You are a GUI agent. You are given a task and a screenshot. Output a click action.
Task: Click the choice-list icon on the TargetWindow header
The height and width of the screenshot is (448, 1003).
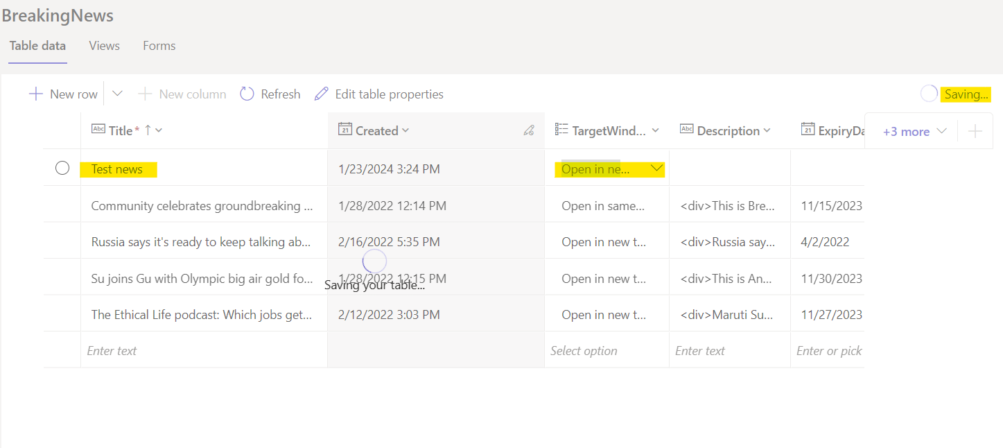561,130
